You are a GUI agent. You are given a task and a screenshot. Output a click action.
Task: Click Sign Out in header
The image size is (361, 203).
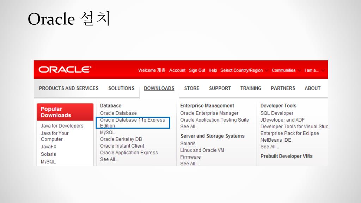pos(197,70)
